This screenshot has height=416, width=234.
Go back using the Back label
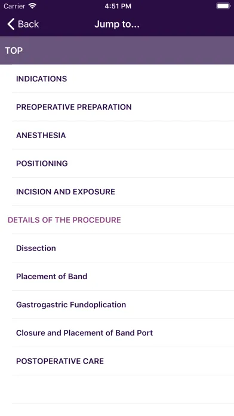28,24
